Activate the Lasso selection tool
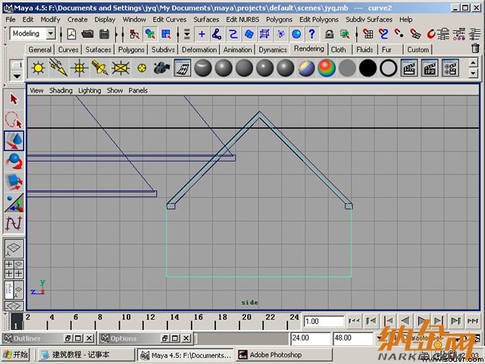The image size is (485, 364). point(14,120)
